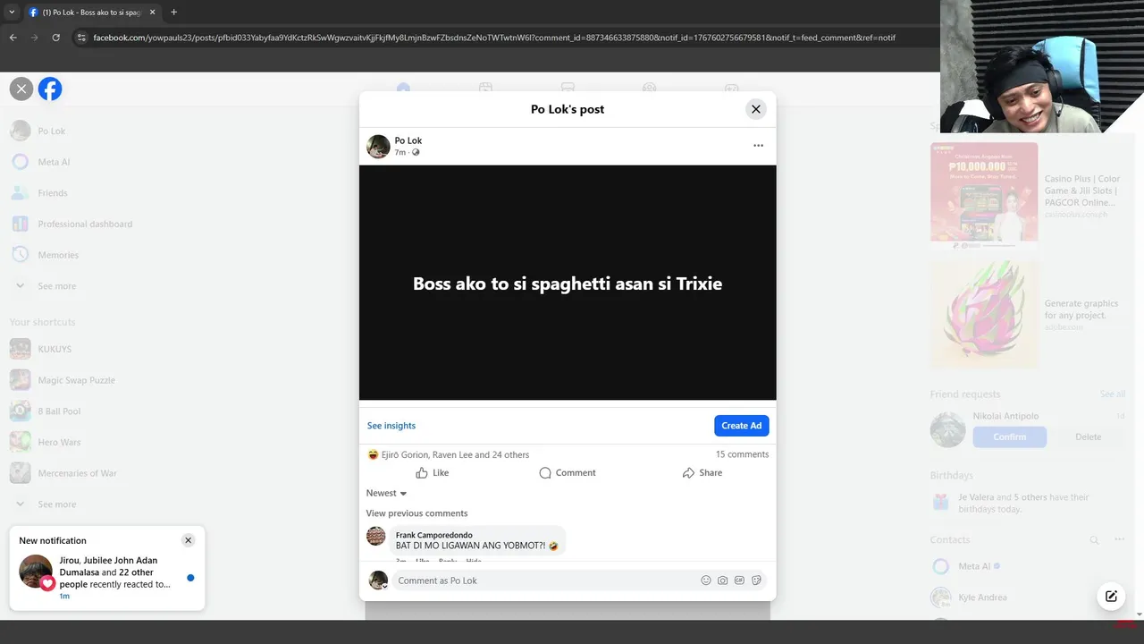Open a new browser tab
The width and height of the screenshot is (1144, 644).
pyautogui.click(x=173, y=13)
